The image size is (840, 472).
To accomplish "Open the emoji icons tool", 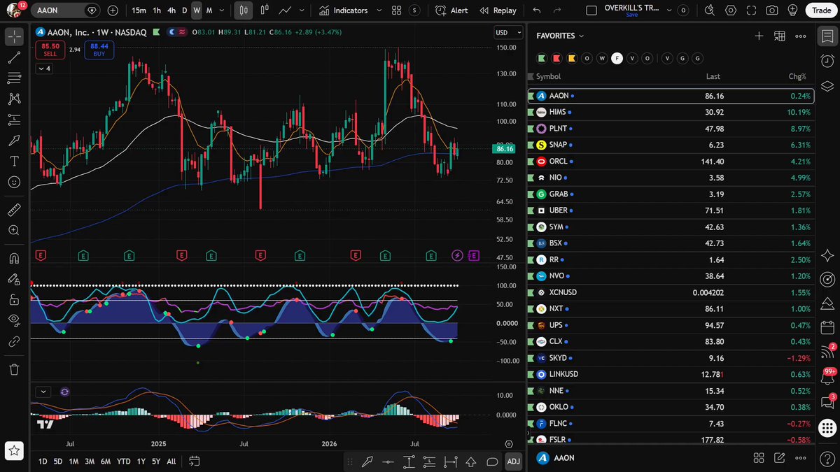I will tap(14, 182).
